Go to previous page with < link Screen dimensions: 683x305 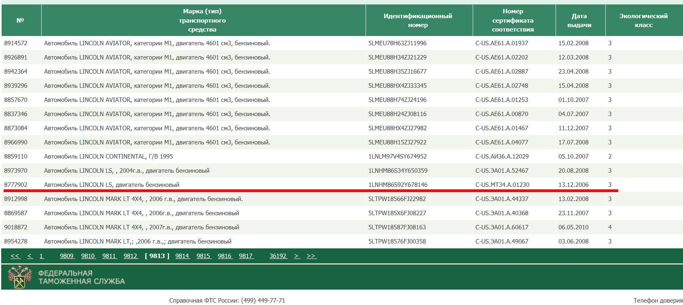(30, 256)
